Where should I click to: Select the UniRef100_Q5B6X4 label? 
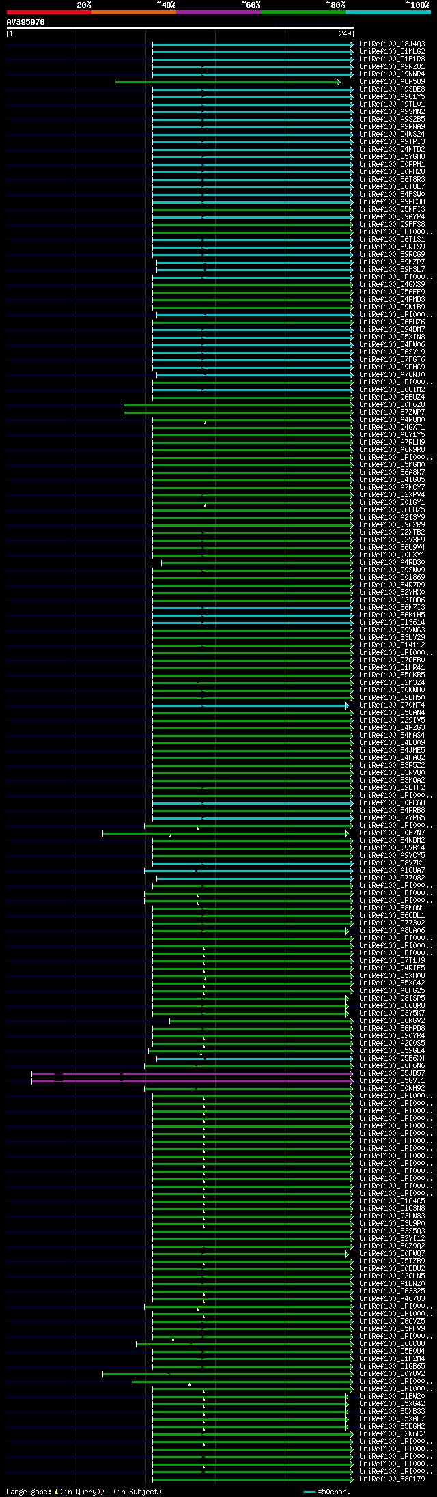(x=392, y=1058)
